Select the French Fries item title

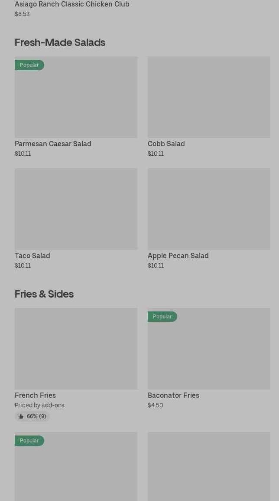35,395
